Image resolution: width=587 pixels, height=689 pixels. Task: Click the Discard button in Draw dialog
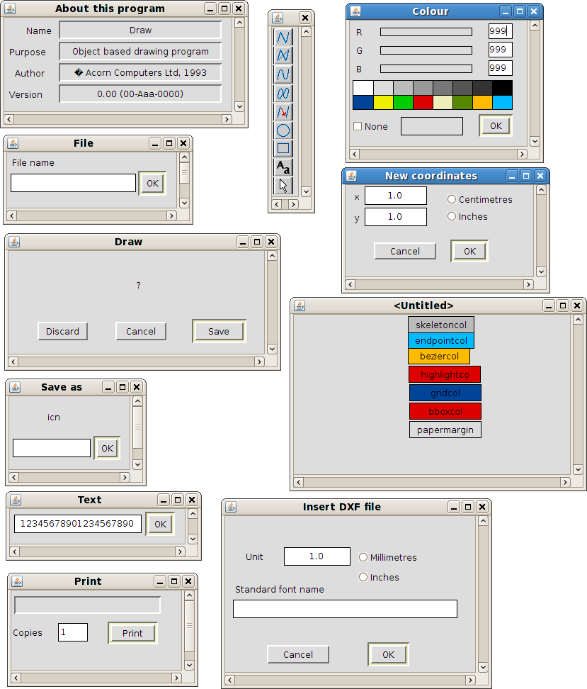(x=63, y=331)
